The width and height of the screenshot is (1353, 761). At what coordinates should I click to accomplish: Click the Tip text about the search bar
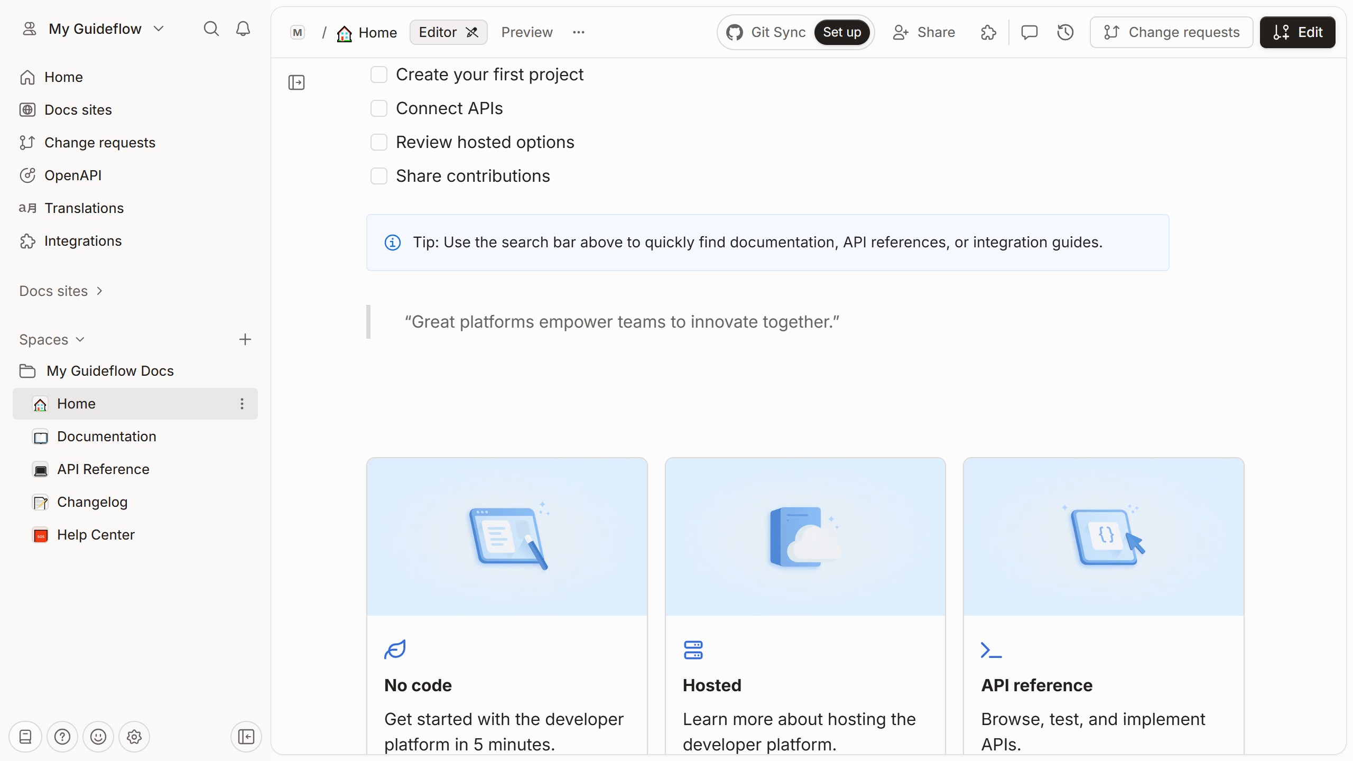tap(757, 243)
